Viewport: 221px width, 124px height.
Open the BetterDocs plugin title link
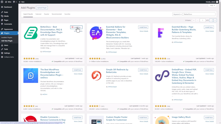pos(51,31)
